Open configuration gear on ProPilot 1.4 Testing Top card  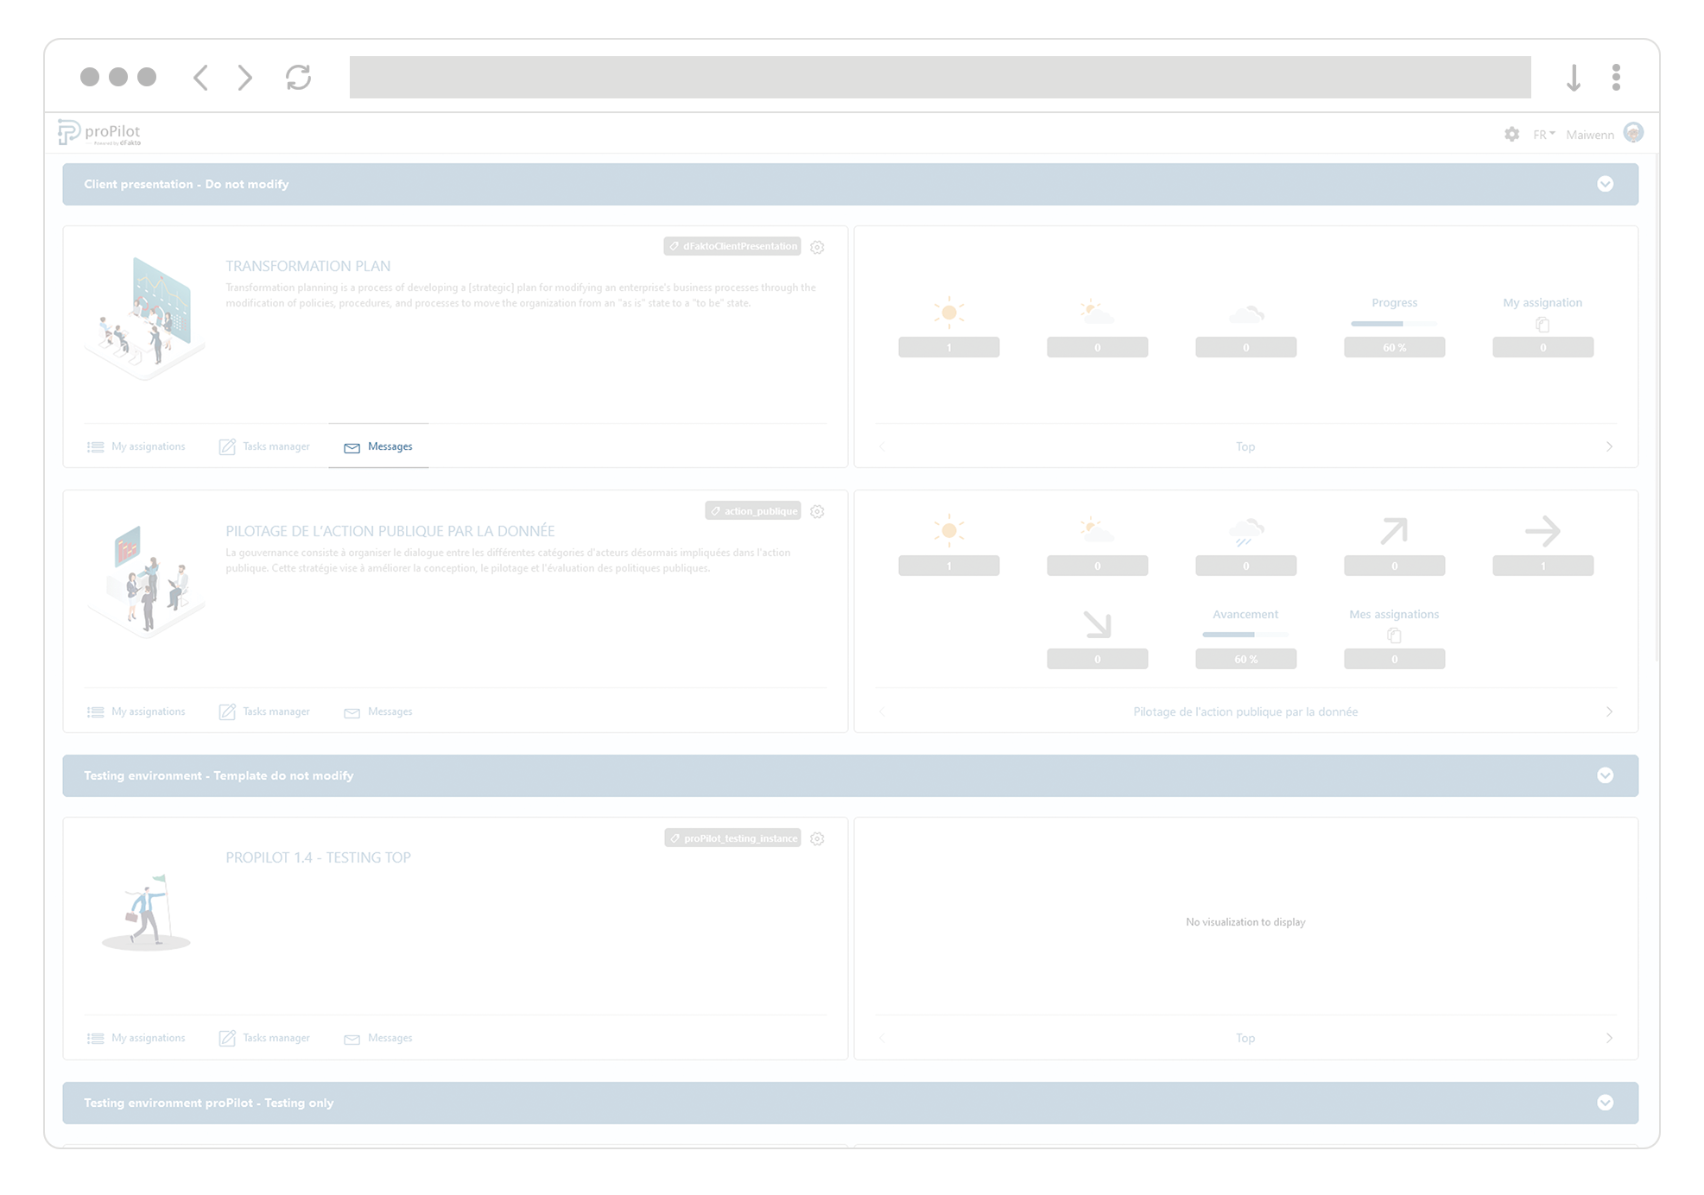817,838
